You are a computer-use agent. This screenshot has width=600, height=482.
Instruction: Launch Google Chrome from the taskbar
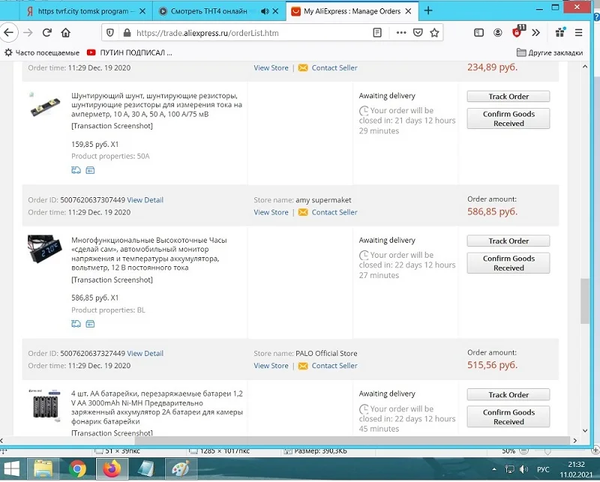pos(77,469)
